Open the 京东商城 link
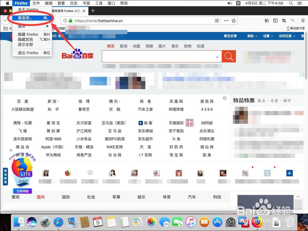Image resolution: width=308 pixels, height=231 pixels. [x=145, y=131]
